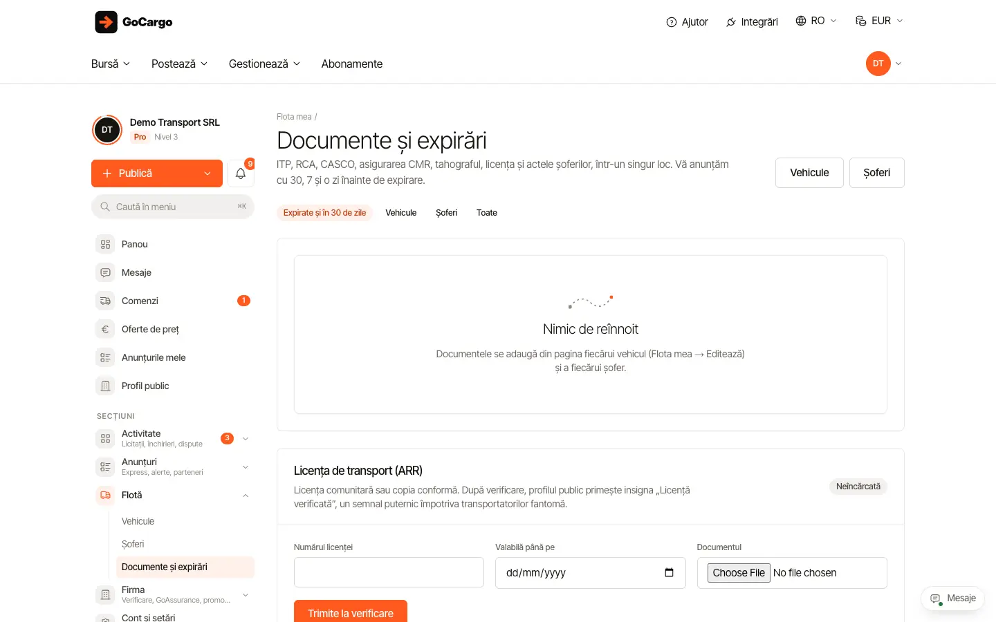Click the Demo Transport SRL avatar
The image size is (996, 622).
(x=107, y=130)
